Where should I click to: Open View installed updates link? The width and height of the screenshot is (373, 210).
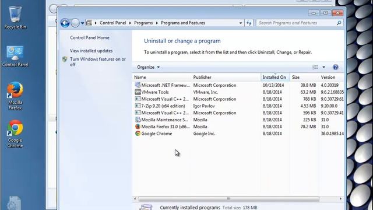[x=91, y=51]
